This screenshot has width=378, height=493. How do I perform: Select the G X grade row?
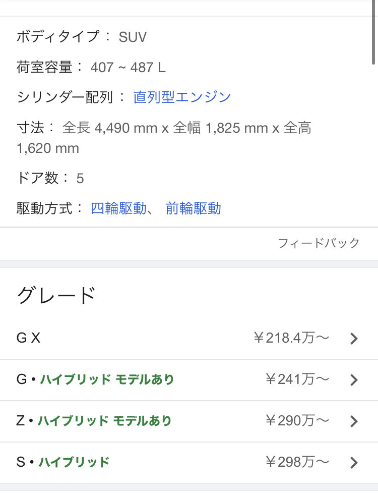[x=189, y=339]
